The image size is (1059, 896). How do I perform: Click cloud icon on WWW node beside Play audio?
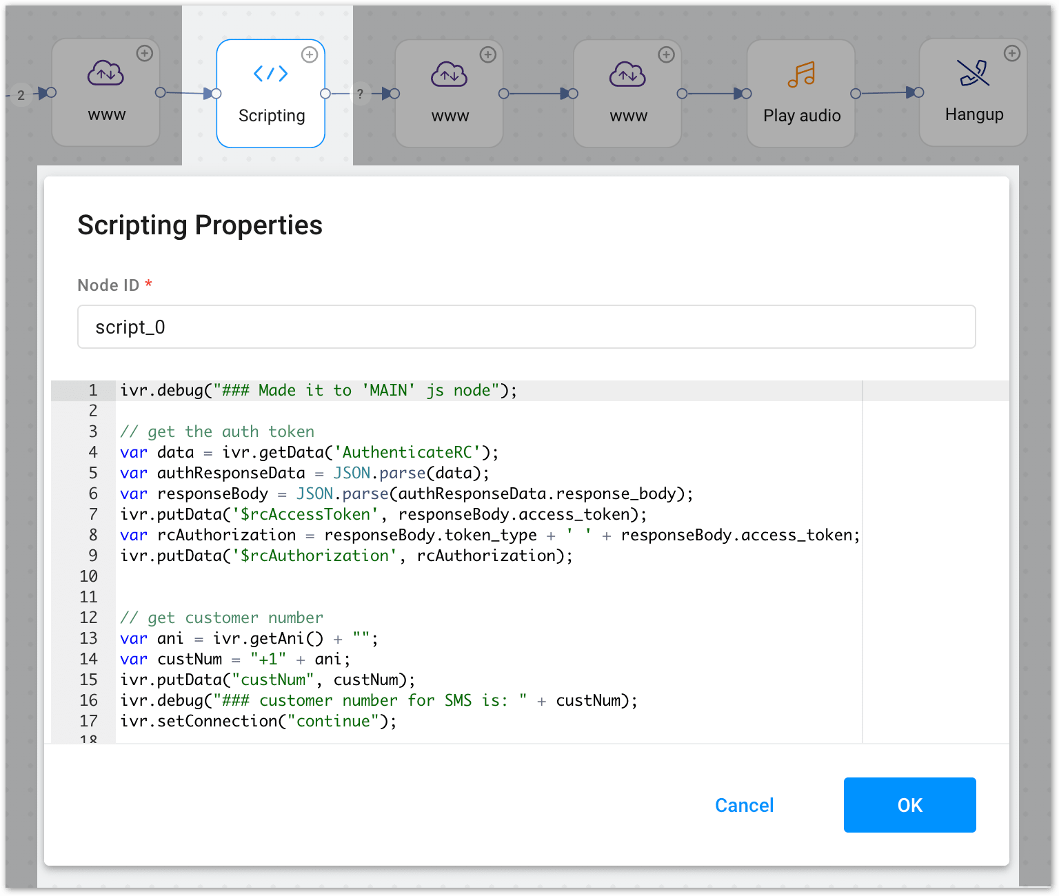click(x=627, y=74)
